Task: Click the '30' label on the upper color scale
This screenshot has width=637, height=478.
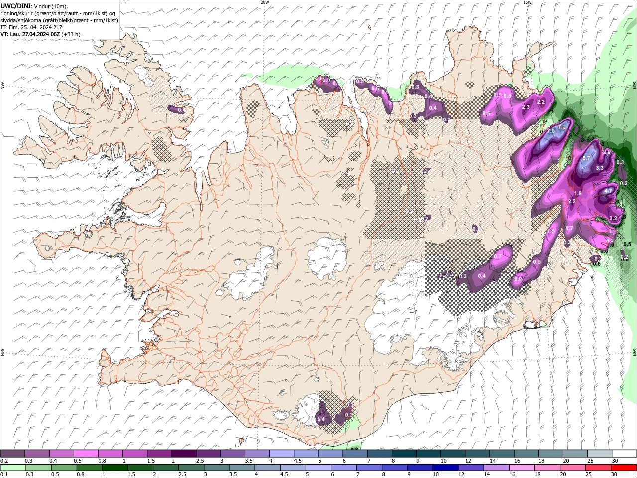Action: point(615,461)
